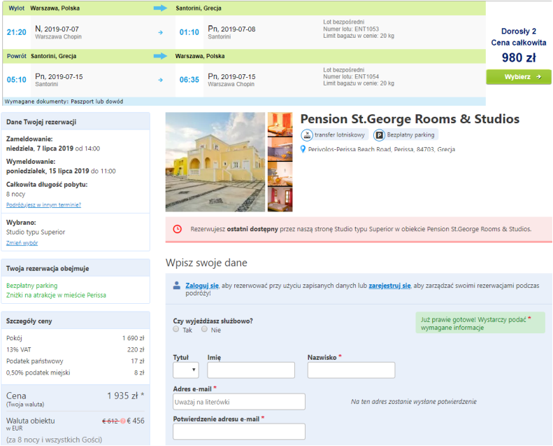Click the crossed-out € 612 price

[110, 421]
